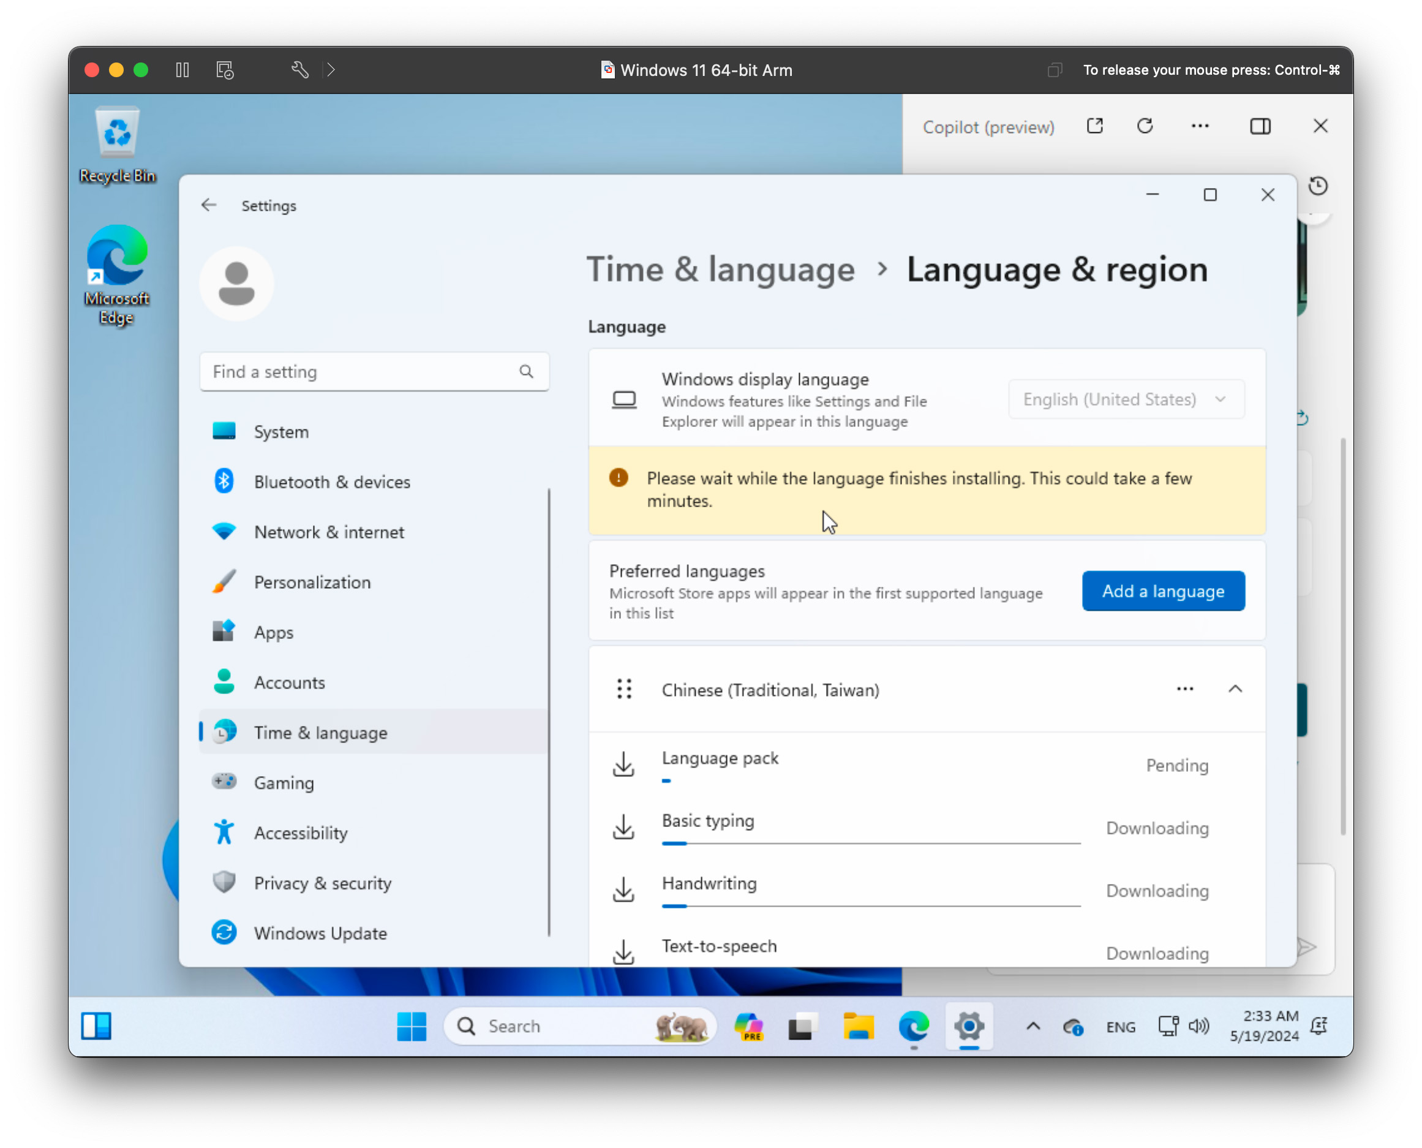Show hidden system tray icons
The height and width of the screenshot is (1148, 1422).
coord(1033,1026)
